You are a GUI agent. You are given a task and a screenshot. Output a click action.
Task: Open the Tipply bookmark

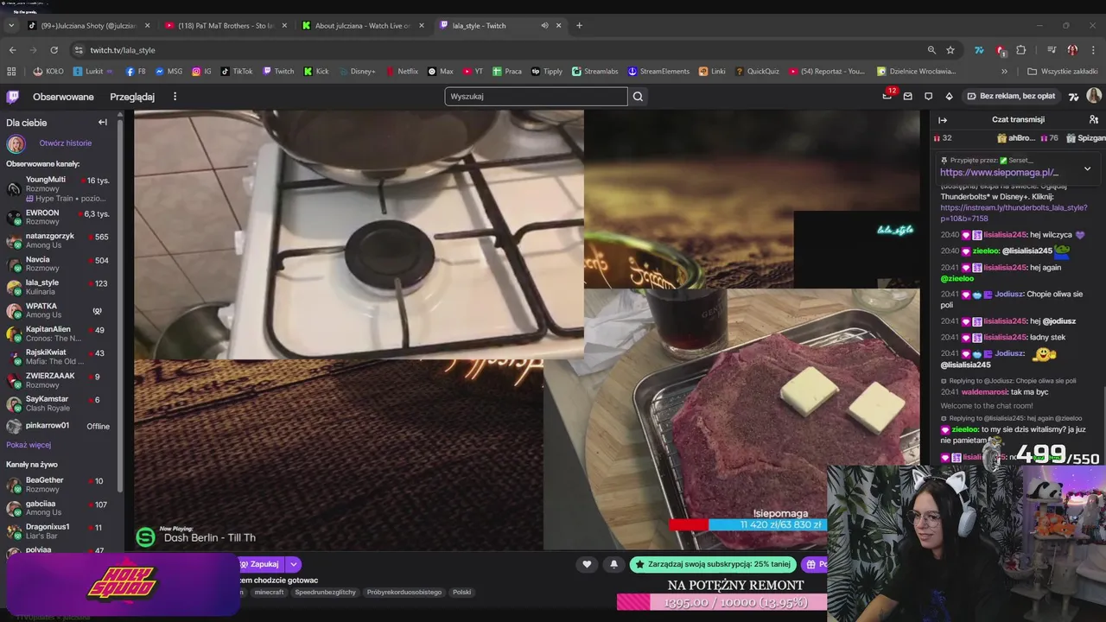[547, 72]
